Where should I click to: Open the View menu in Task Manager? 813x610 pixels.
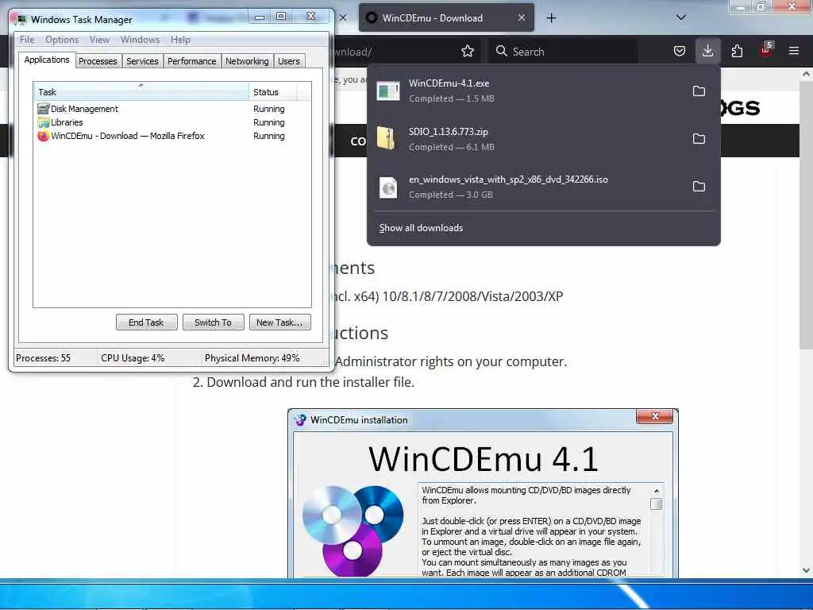(x=99, y=40)
